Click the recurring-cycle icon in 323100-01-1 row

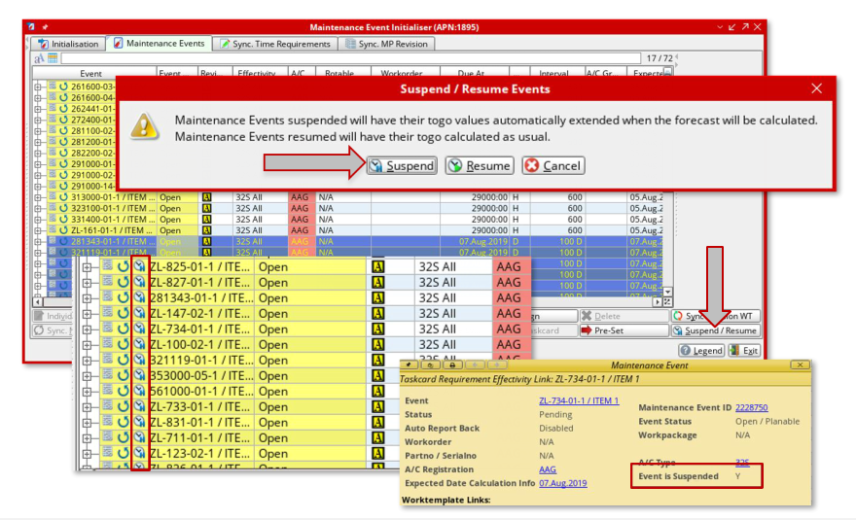(x=64, y=208)
